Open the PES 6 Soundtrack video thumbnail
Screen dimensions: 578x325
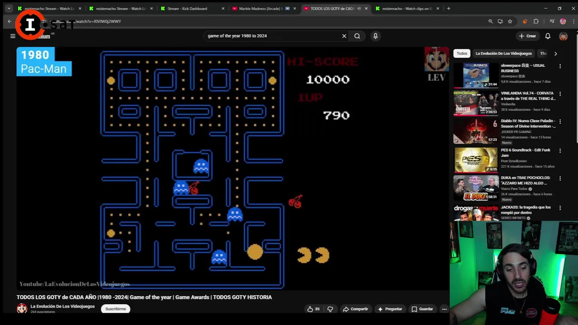click(476, 159)
